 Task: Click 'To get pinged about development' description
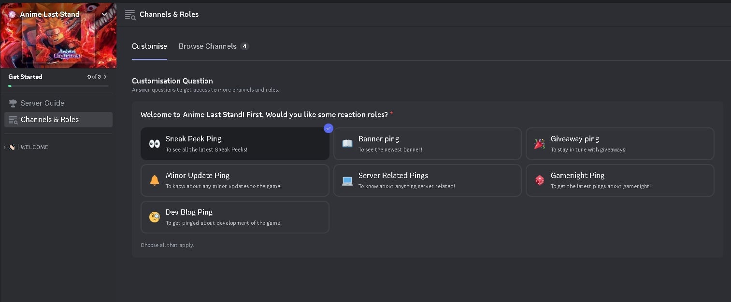pyautogui.click(x=224, y=223)
